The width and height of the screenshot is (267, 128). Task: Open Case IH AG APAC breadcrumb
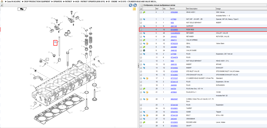pyautogui.click(x=14, y=1)
